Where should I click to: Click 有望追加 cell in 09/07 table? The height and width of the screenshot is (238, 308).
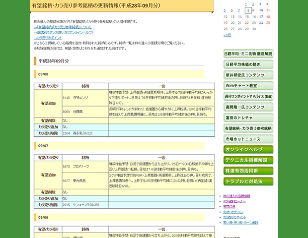click(x=48, y=175)
